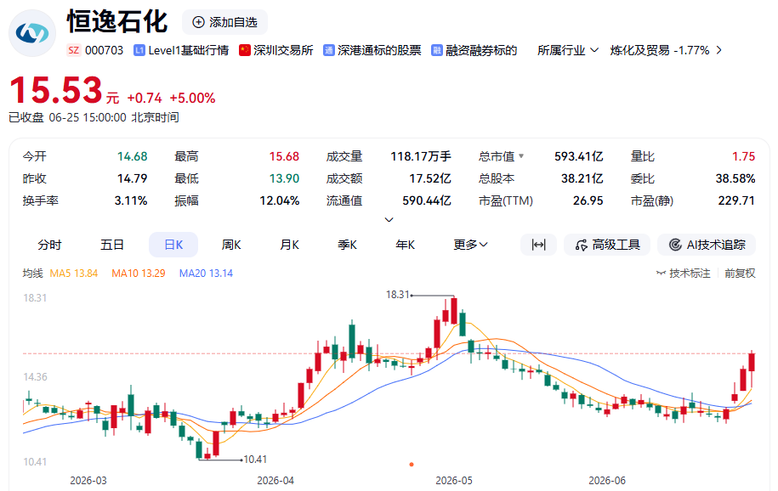Open 融资融券标的 tag
778x491 pixels.
tap(481, 51)
